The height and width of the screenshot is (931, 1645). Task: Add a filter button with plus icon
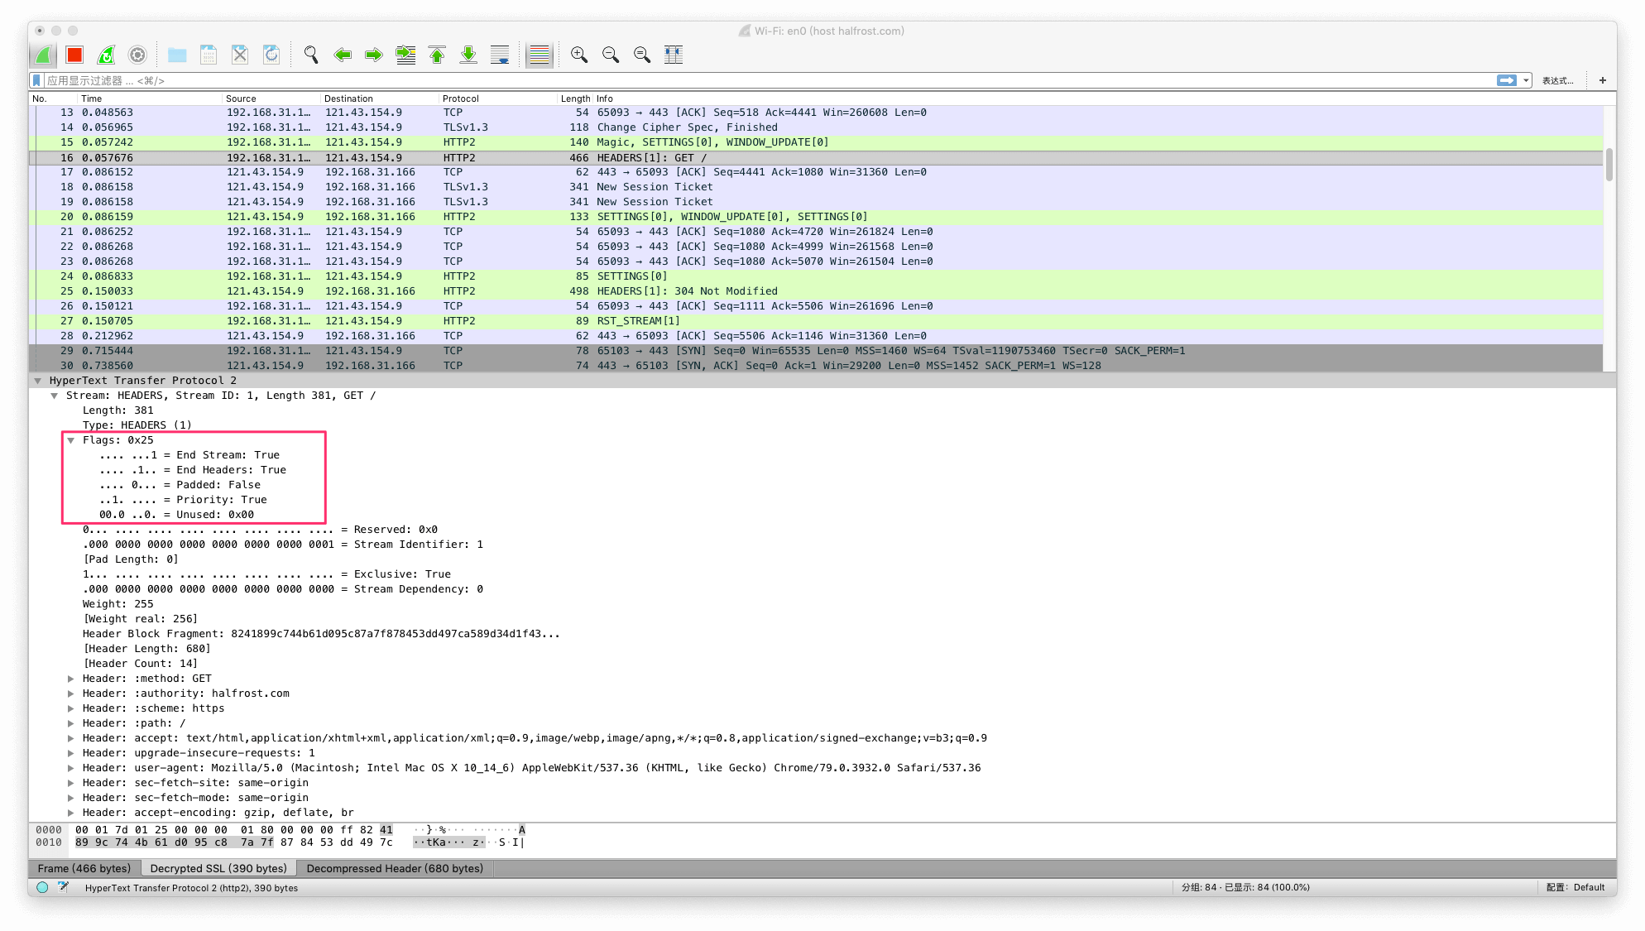pyautogui.click(x=1603, y=80)
